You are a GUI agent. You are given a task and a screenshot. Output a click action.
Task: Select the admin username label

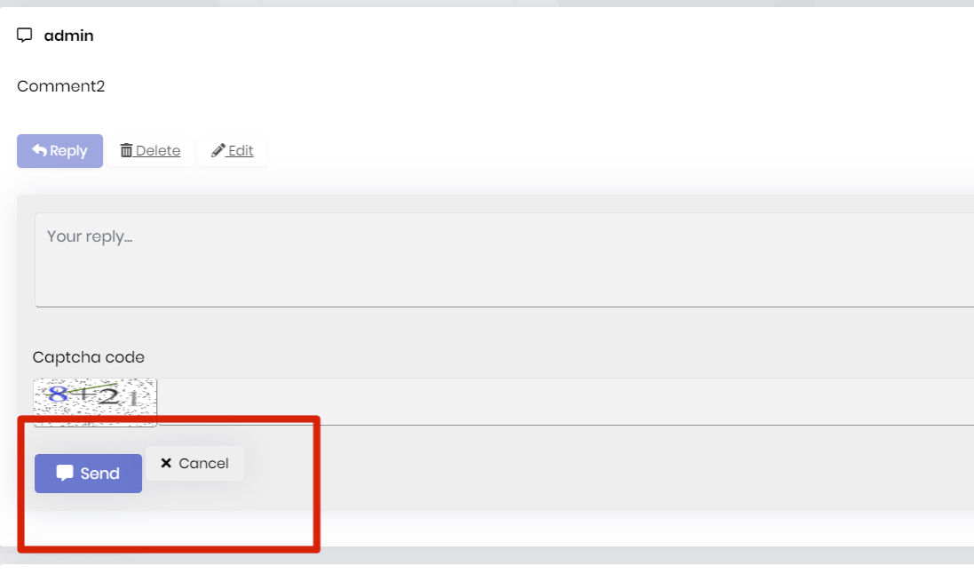[x=67, y=36]
